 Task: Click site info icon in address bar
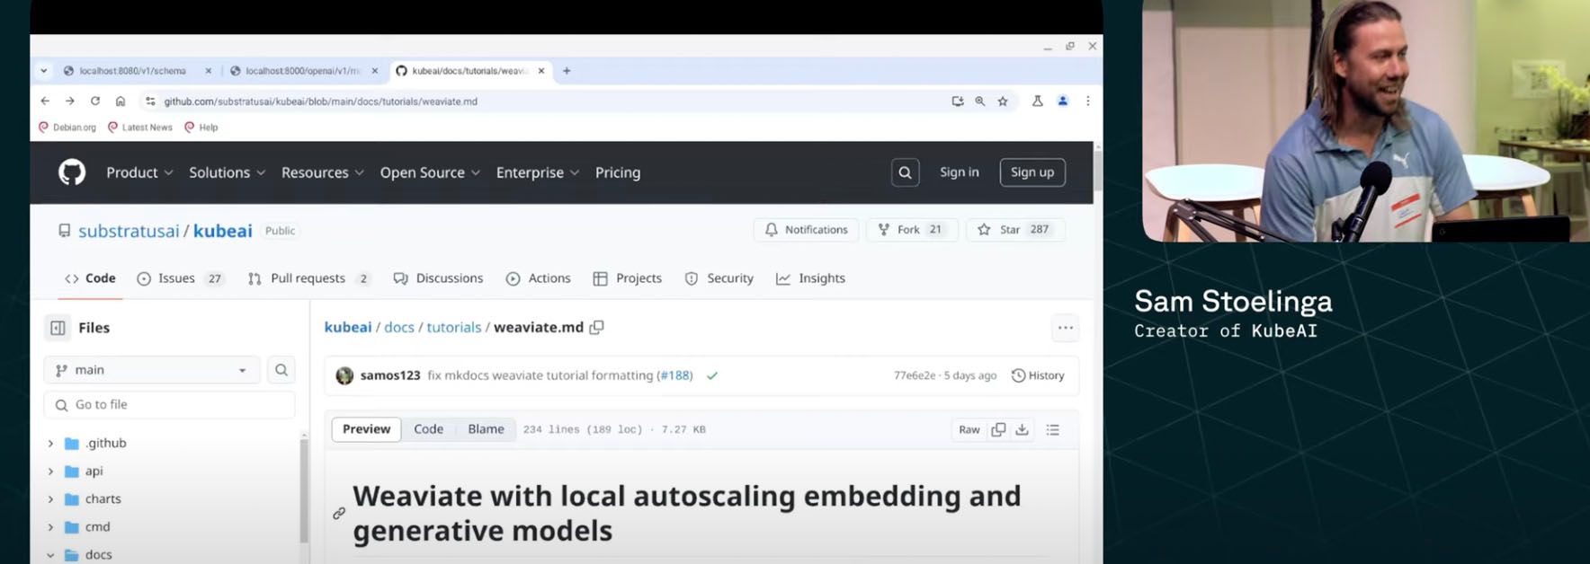(x=150, y=101)
